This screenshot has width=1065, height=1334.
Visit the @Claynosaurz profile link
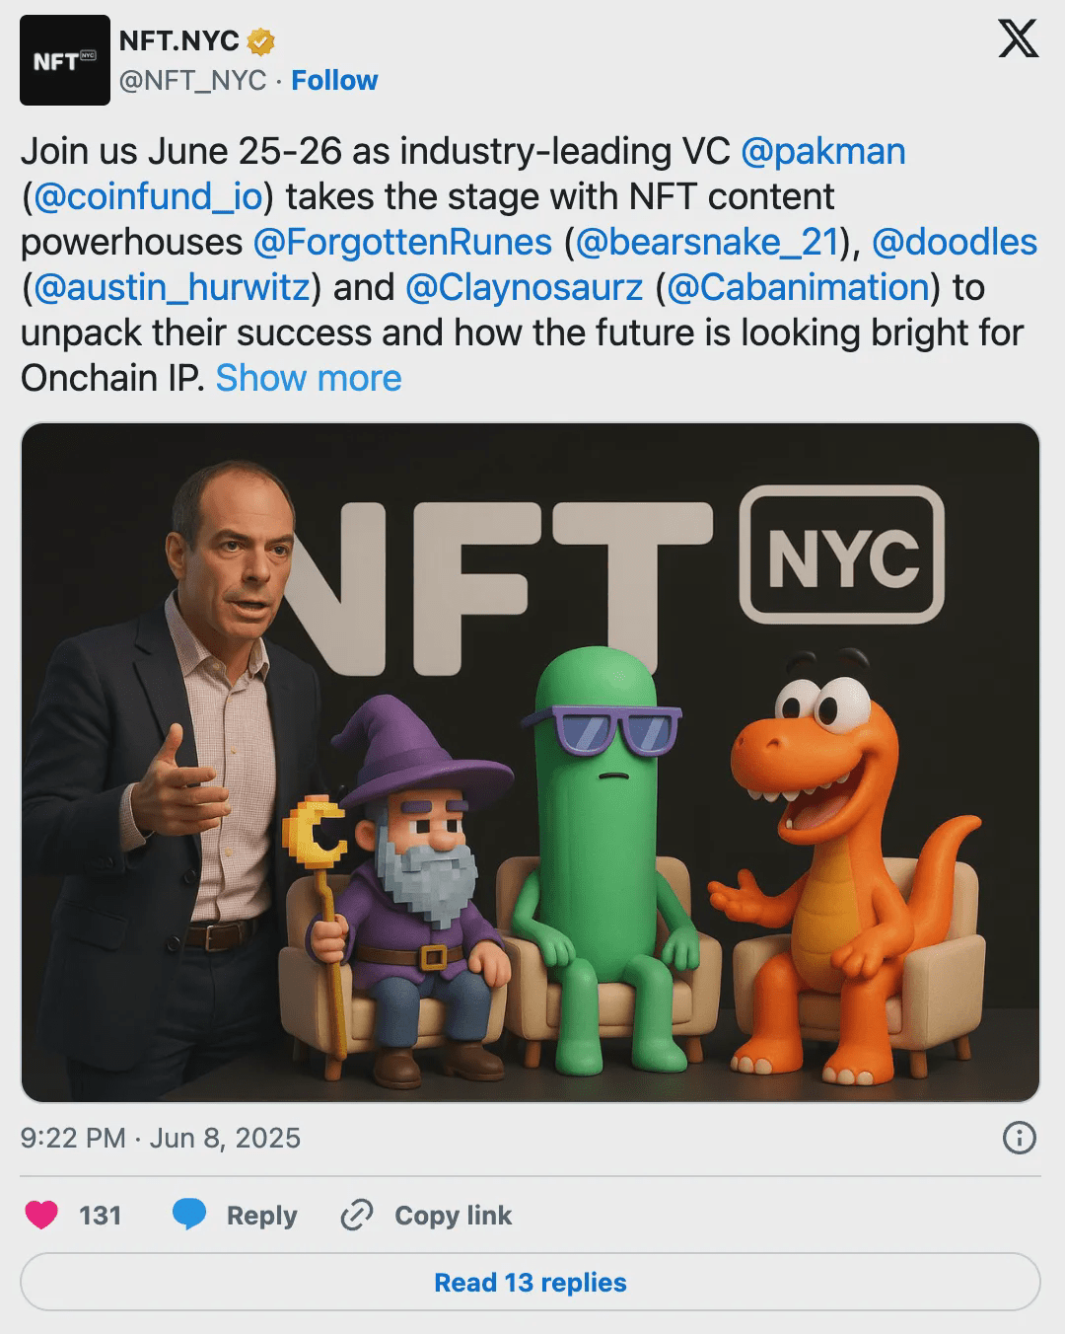524,287
